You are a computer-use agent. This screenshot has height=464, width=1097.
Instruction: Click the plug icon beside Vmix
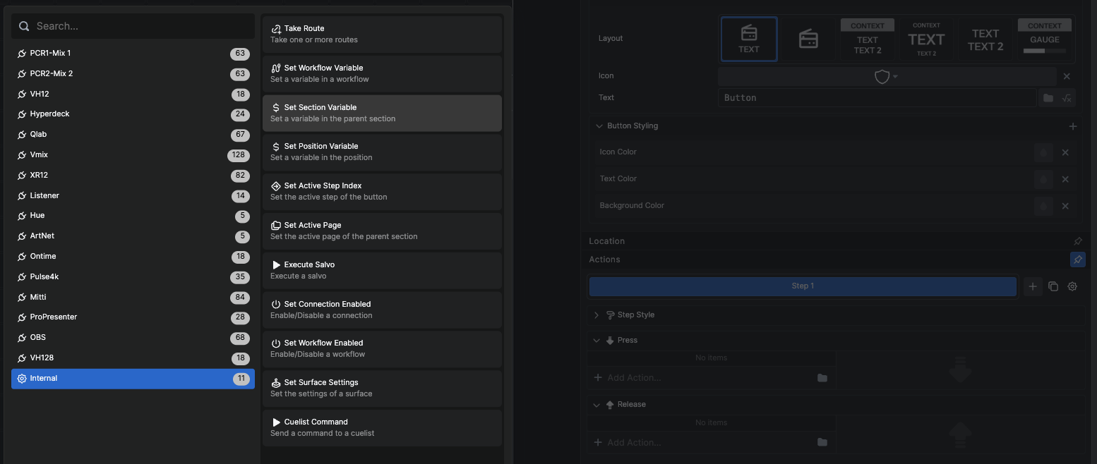point(22,155)
